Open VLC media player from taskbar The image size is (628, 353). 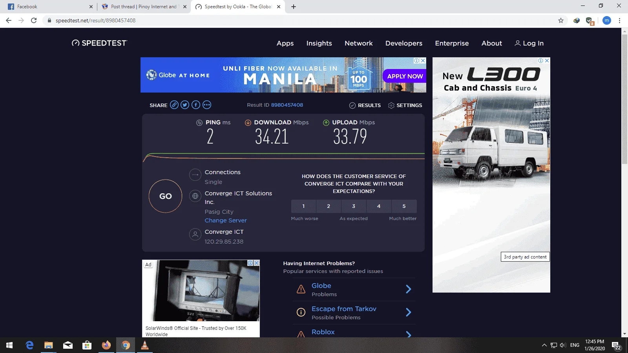pyautogui.click(x=145, y=345)
